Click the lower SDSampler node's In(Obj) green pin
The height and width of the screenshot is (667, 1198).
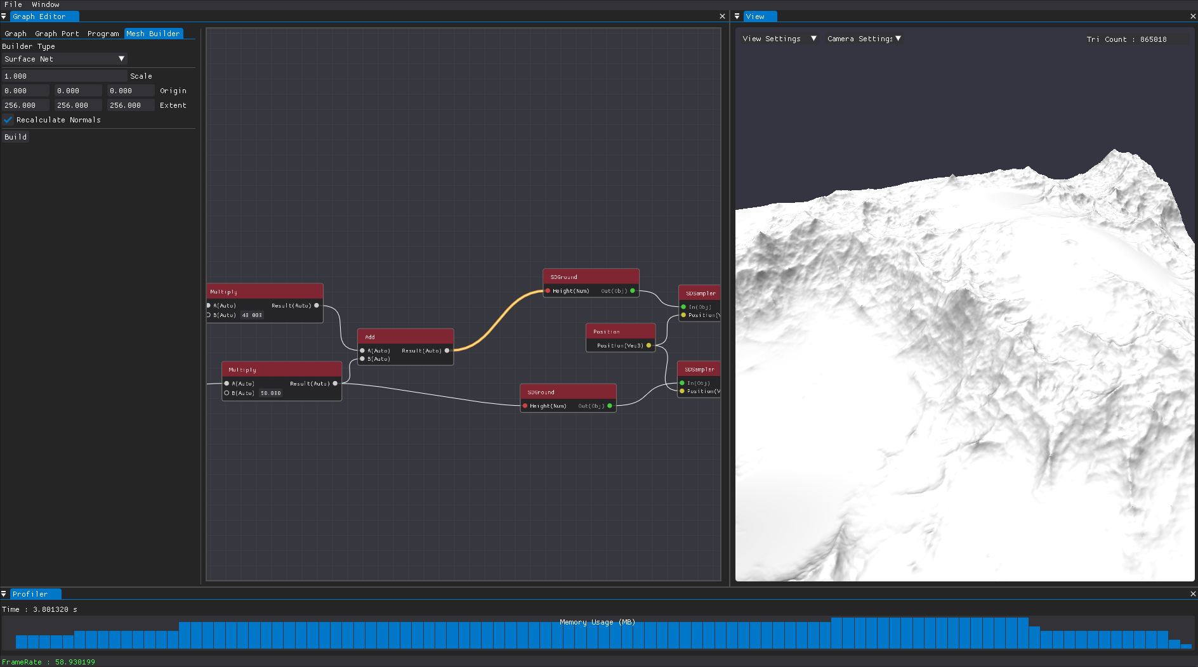(682, 383)
